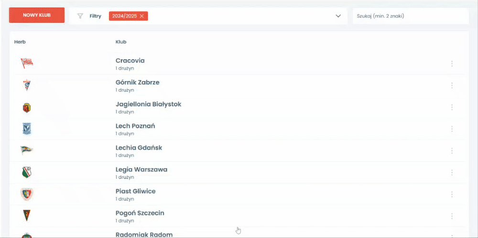Viewport: 478px width, 238px height.
Task: Open the Pogoń Szczecin club entry
Action: click(x=140, y=213)
